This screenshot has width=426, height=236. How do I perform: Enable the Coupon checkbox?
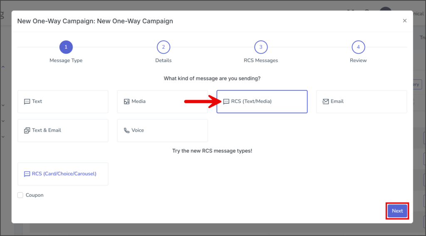tap(20, 195)
